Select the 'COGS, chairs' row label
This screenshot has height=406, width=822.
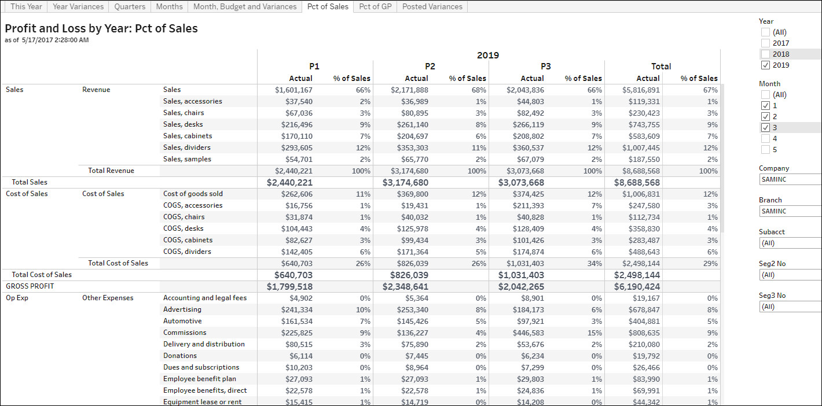tap(184, 217)
